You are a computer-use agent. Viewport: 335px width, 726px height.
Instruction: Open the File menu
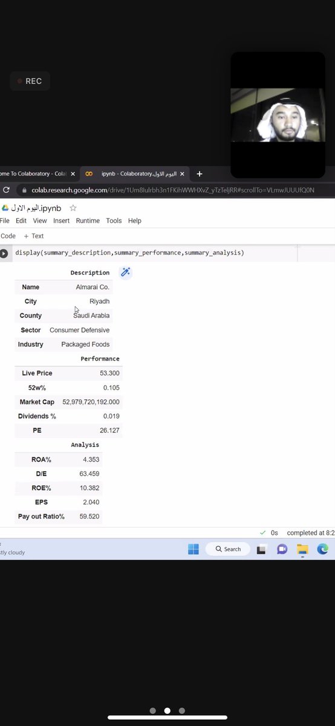click(5, 221)
